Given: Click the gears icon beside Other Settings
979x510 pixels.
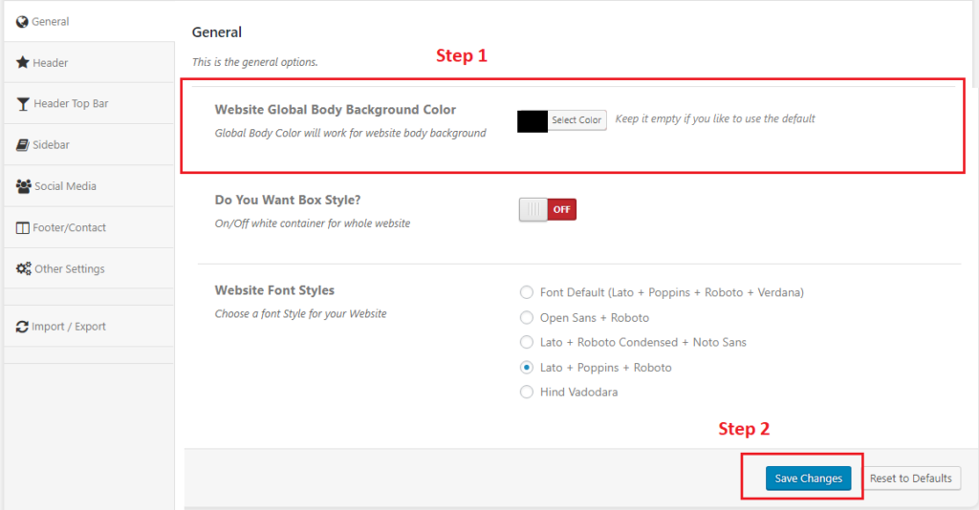Looking at the screenshot, I should click(x=23, y=269).
